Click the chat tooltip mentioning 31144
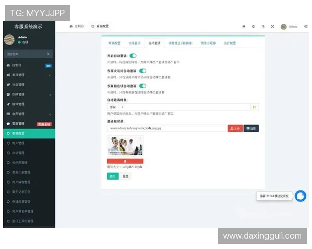The image size is (312, 249). 274,196
